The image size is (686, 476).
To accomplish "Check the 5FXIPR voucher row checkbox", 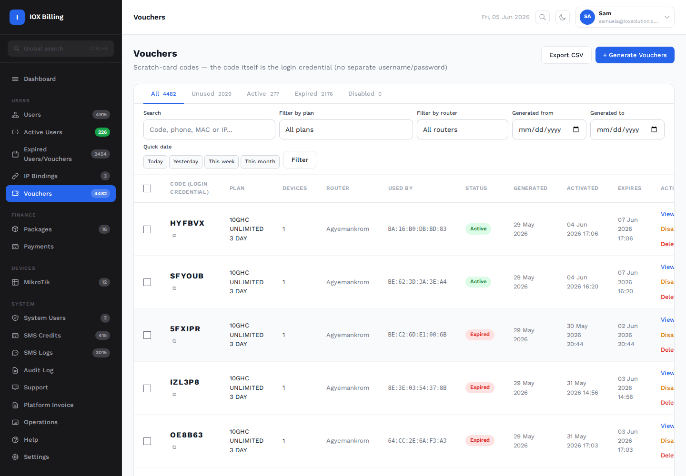I will pos(147,335).
